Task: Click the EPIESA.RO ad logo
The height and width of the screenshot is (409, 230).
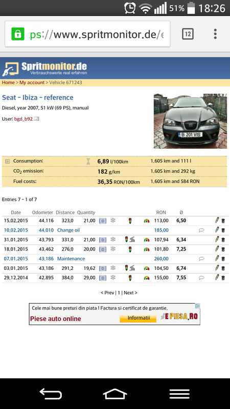Action: tap(179, 316)
